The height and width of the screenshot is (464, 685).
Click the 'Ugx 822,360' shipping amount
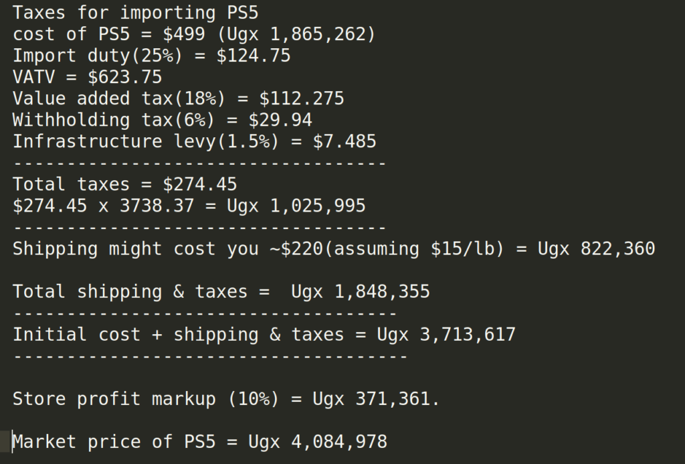click(x=596, y=249)
